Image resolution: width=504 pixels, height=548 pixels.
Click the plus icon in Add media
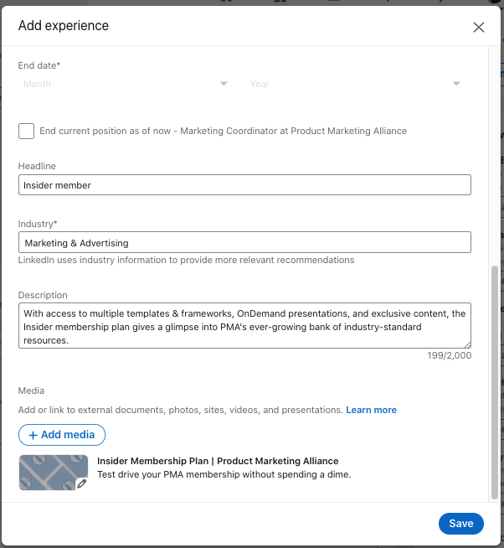[x=33, y=435]
